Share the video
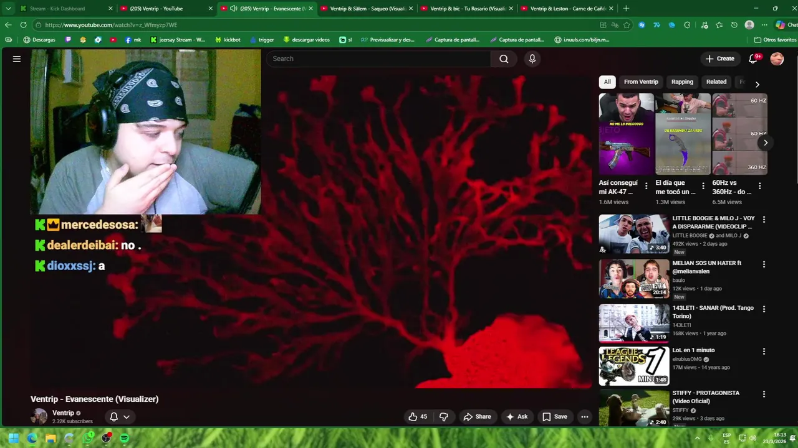The height and width of the screenshot is (448, 798). point(477,417)
